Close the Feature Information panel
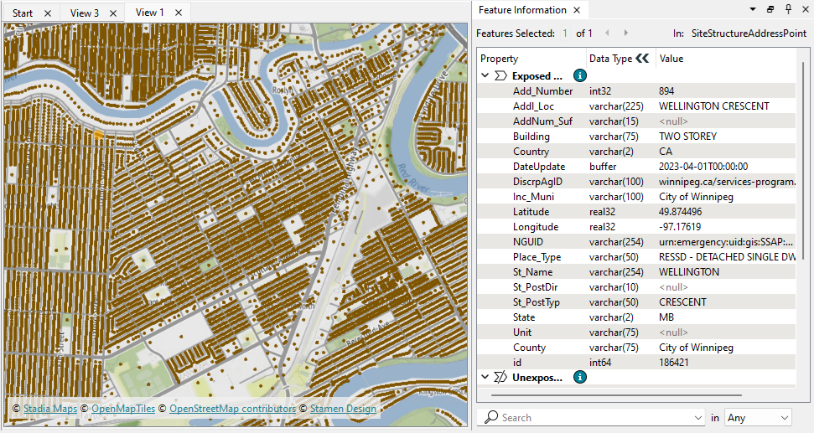 (x=805, y=9)
